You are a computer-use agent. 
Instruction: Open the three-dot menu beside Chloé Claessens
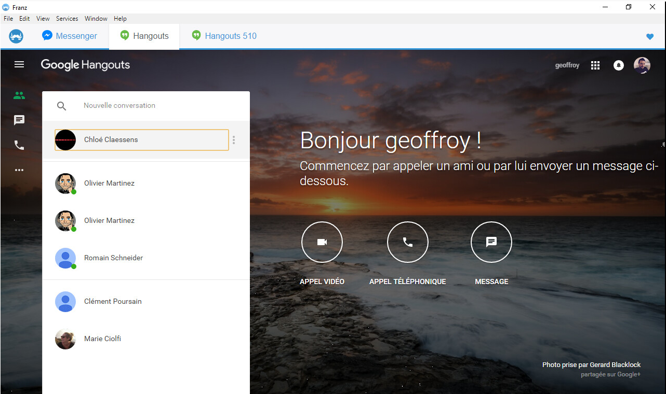click(234, 140)
